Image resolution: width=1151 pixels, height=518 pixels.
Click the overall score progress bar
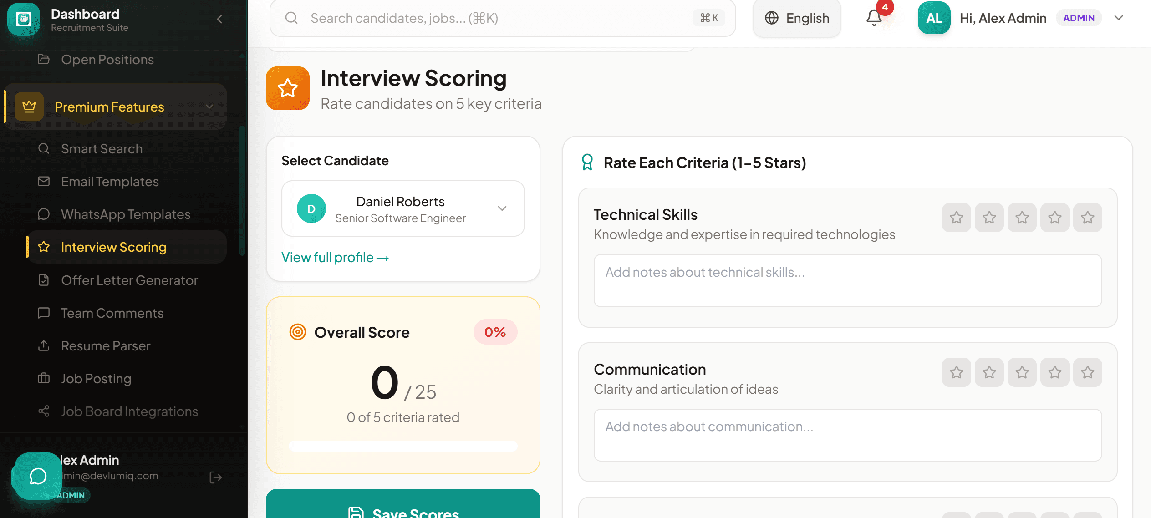403,446
